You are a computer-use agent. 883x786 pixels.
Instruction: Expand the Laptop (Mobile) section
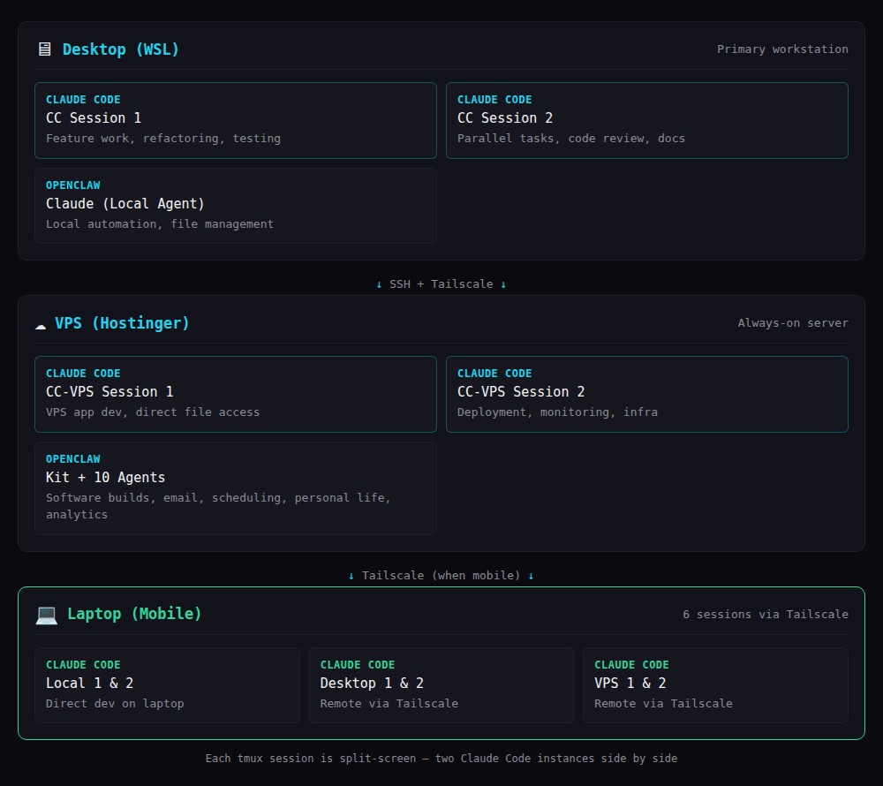point(132,613)
